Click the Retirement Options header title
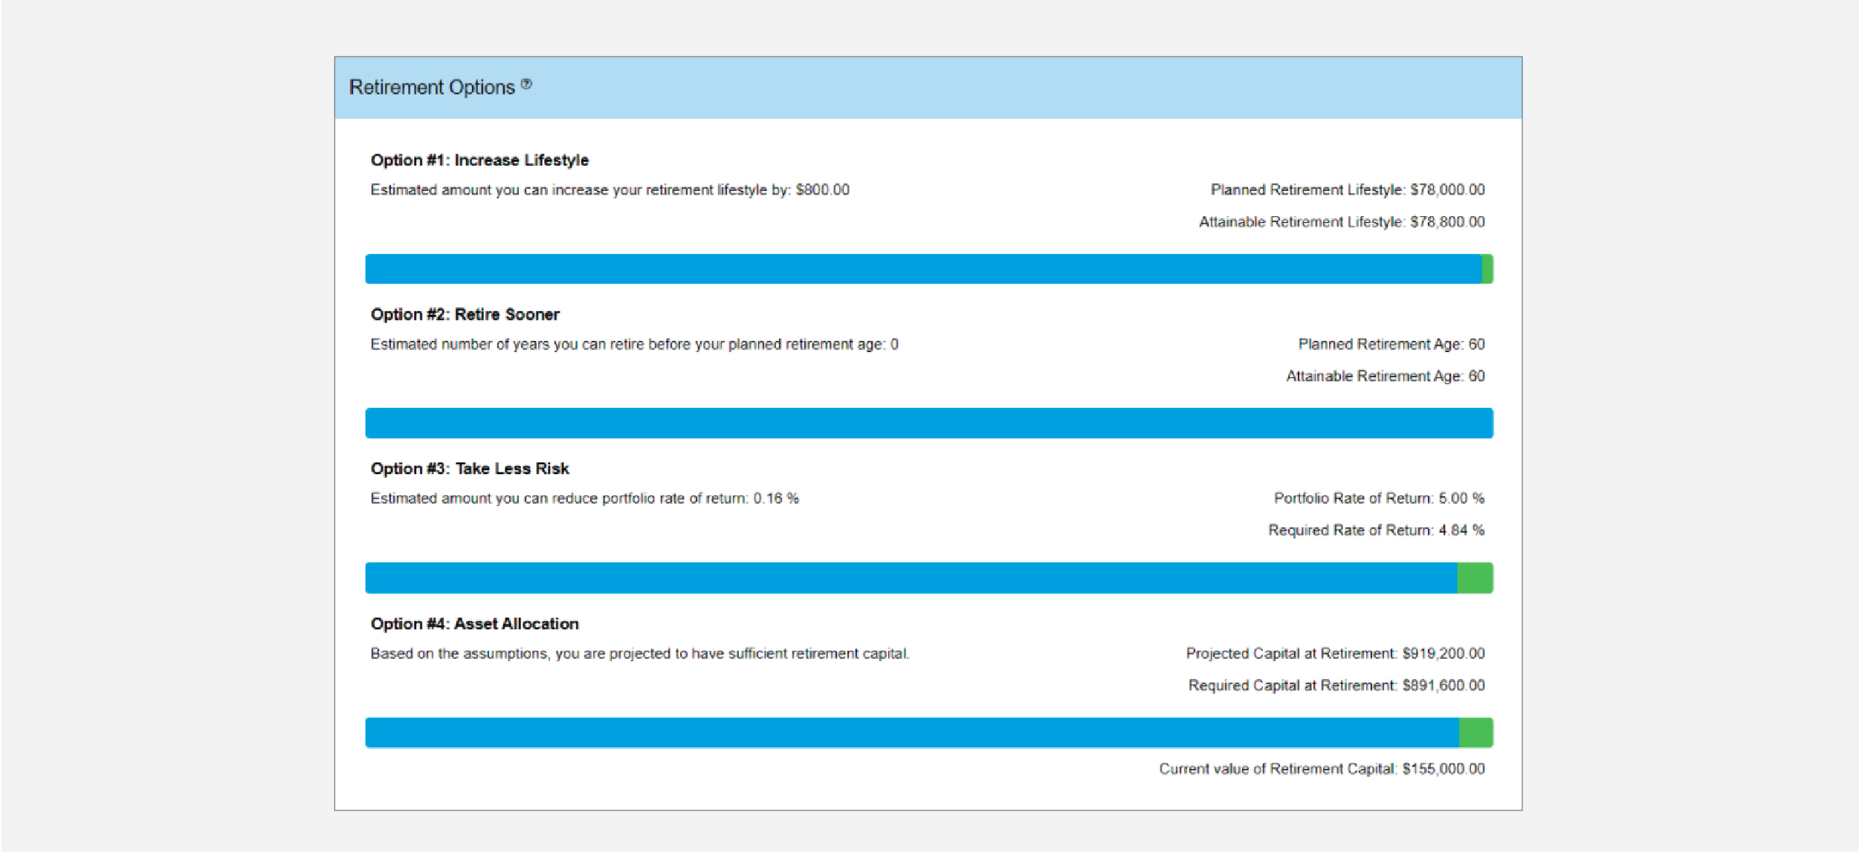This screenshot has height=852, width=1859. 431,88
